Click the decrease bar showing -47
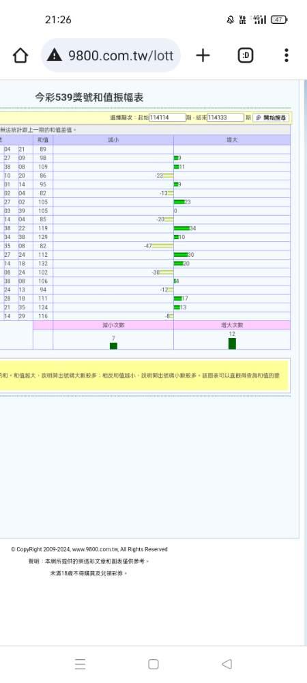307x683 pixels. [x=162, y=246]
